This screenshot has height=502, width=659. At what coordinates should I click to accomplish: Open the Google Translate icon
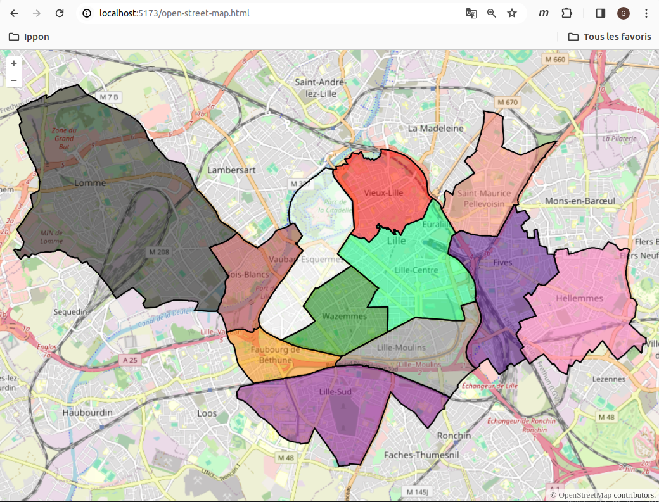[470, 13]
